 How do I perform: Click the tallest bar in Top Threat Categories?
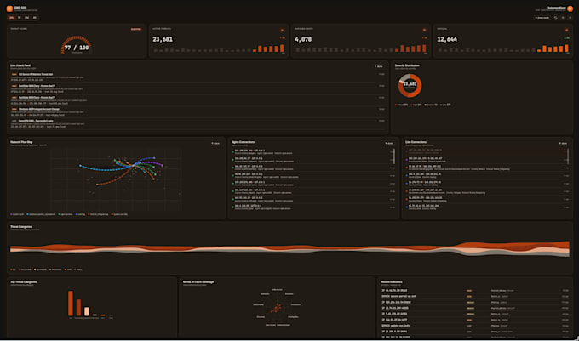(71, 304)
